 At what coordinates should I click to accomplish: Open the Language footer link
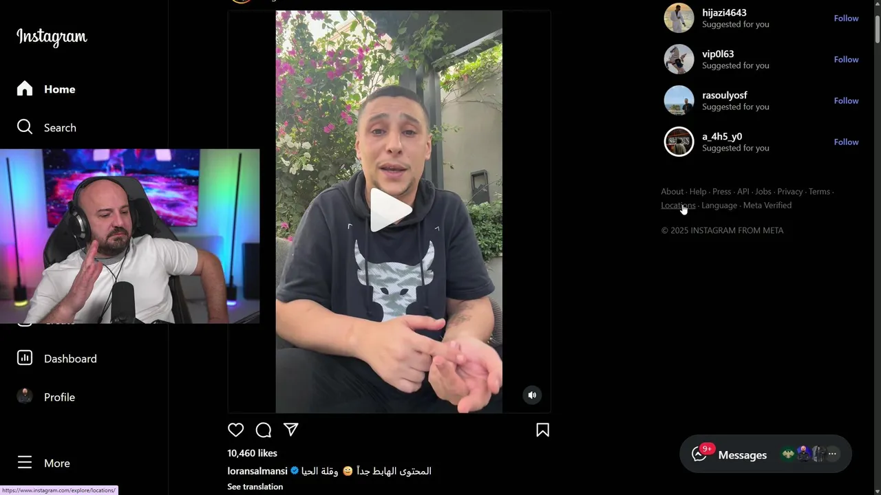719,206
